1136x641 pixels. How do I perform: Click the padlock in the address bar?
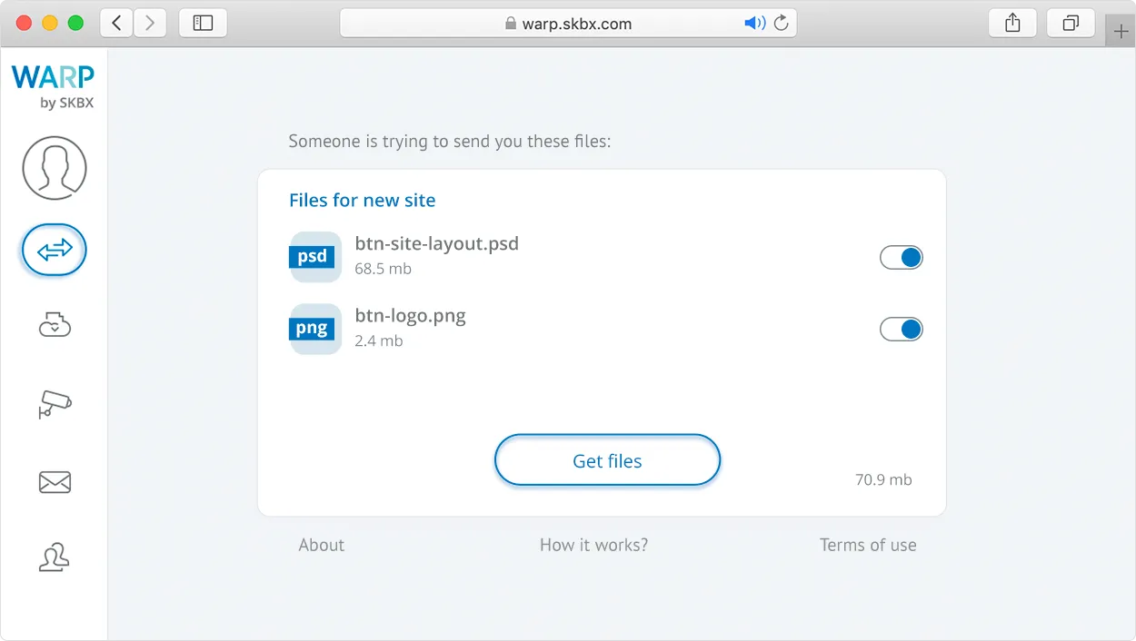click(x=511, y=24)
